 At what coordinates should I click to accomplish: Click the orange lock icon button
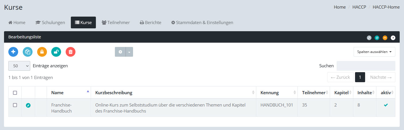click(x=42, y=52)
